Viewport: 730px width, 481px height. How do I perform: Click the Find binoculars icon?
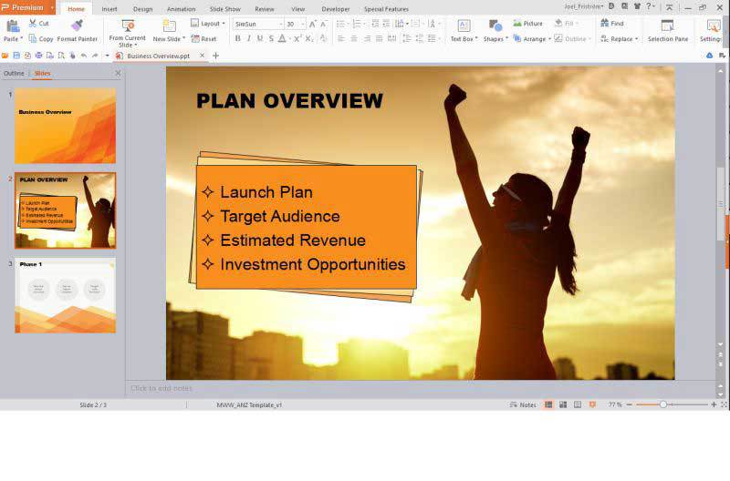click(x=611, y=24)
